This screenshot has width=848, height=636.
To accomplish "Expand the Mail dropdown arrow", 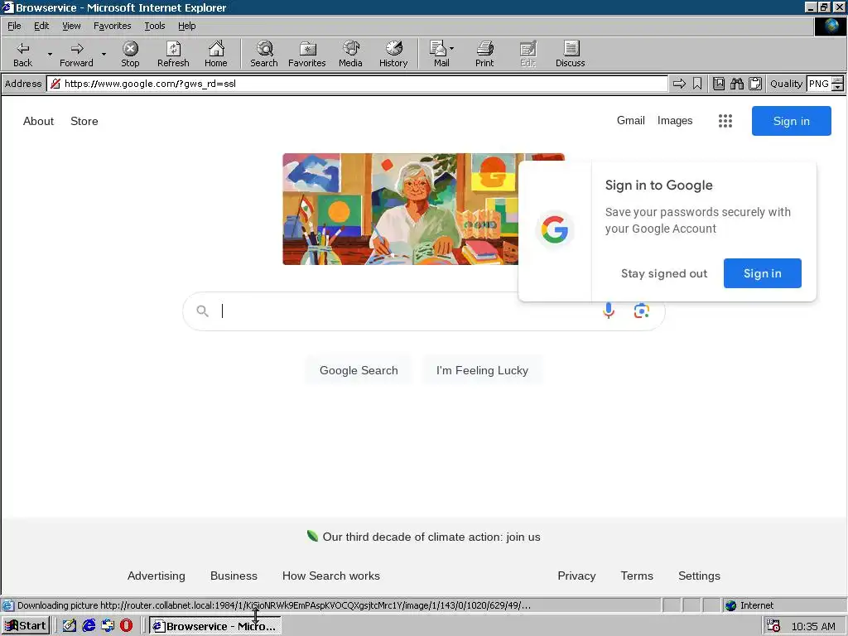I will pyautogui.click(x=451, y=49).
